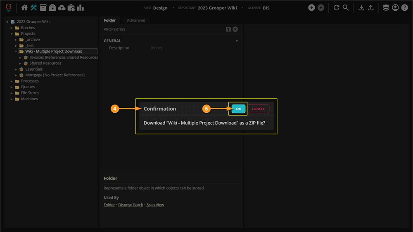Open the Folder link under Used By

click(109, 205)
